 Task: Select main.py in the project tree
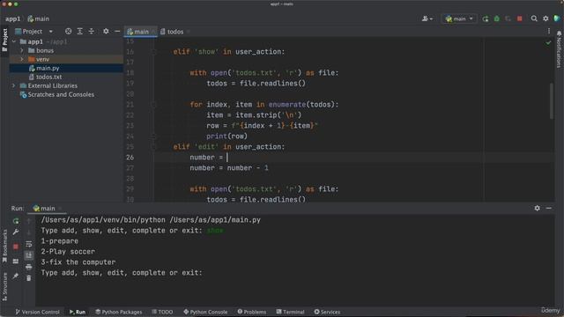coord(48,68)
